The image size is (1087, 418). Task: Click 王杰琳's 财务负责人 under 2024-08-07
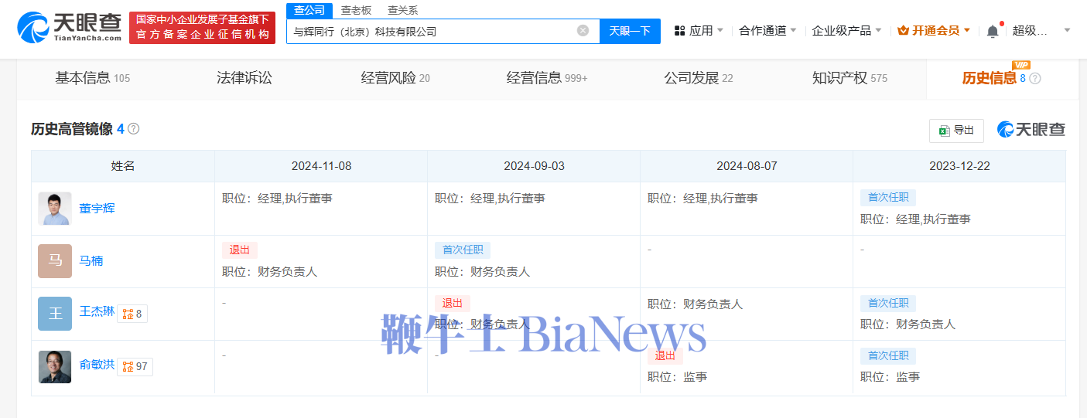click(x=713, y=304)
